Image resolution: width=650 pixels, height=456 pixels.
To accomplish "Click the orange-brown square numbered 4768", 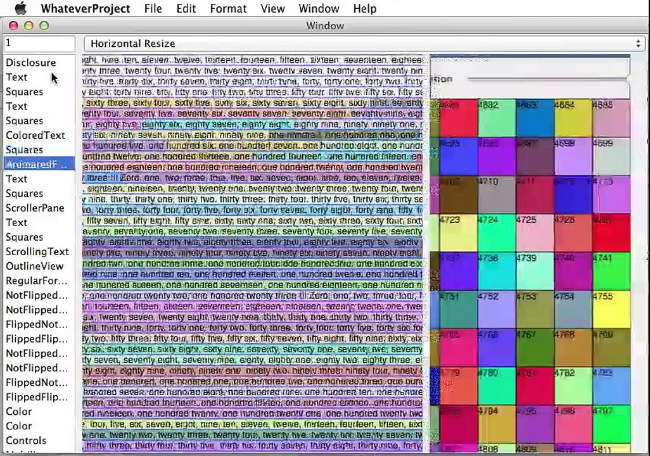I will coord(573,348).
